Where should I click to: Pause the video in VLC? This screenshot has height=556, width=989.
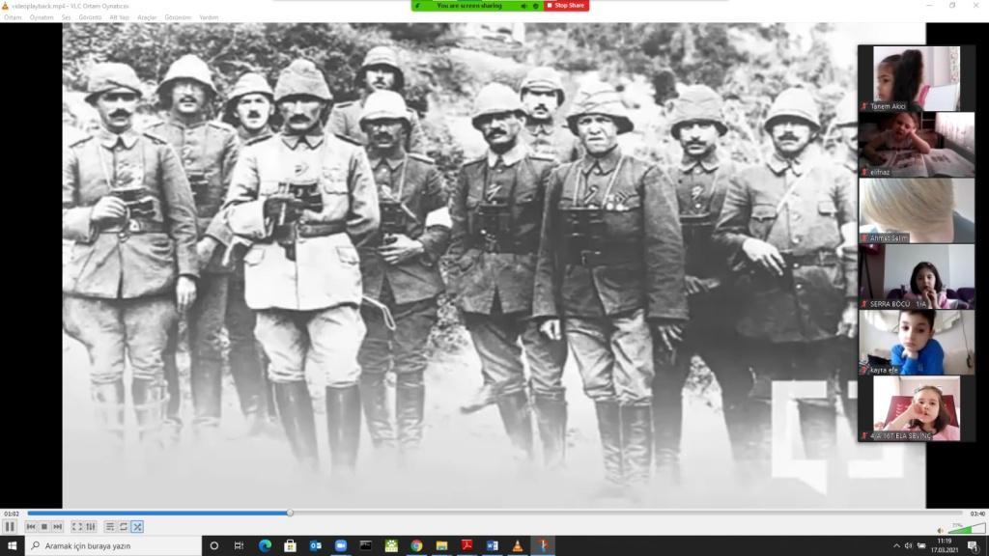pos(10,526)
